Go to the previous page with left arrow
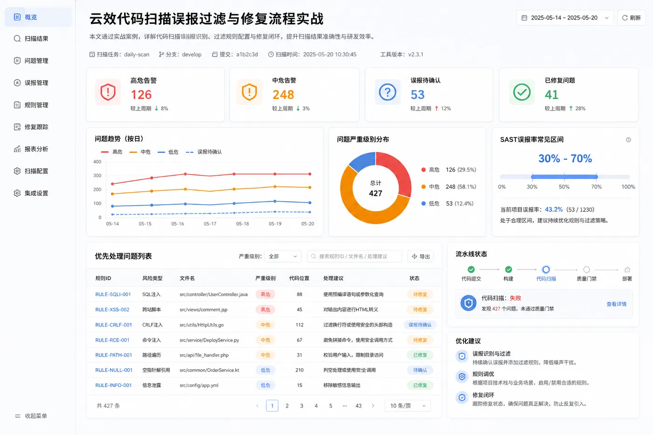Screen dimensions: 653x435 tap(257, 406)
